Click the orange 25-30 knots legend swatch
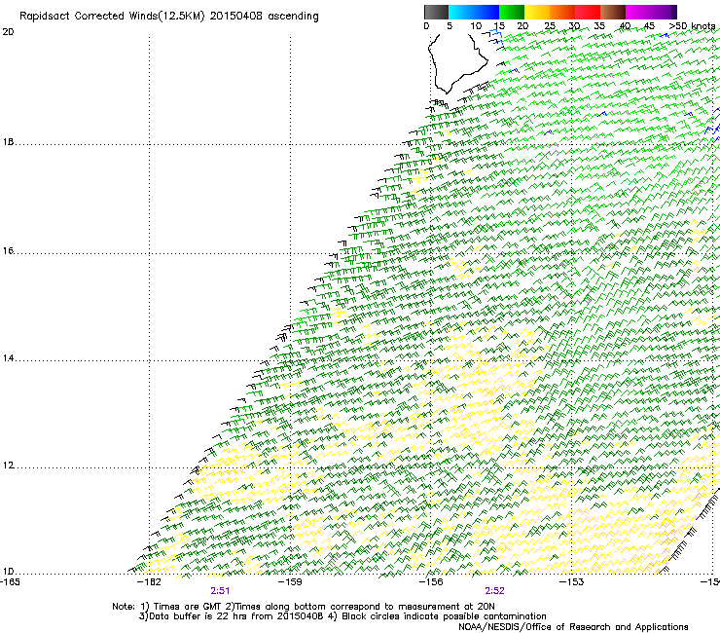 click(x=562, y=12)
